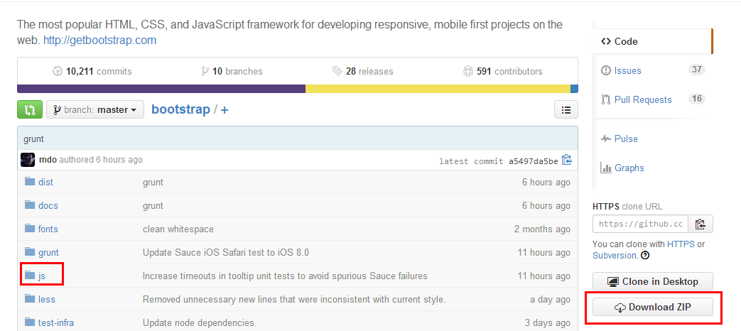The height and width of the screenshot is (331, 741).
Task: Click the clone help question mark icon
Action: [x=645, y=256]
